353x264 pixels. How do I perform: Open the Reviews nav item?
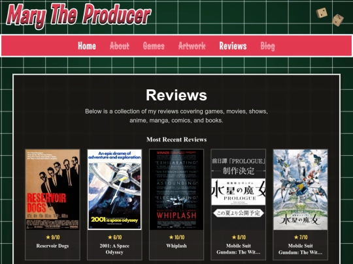pos(233,46)
